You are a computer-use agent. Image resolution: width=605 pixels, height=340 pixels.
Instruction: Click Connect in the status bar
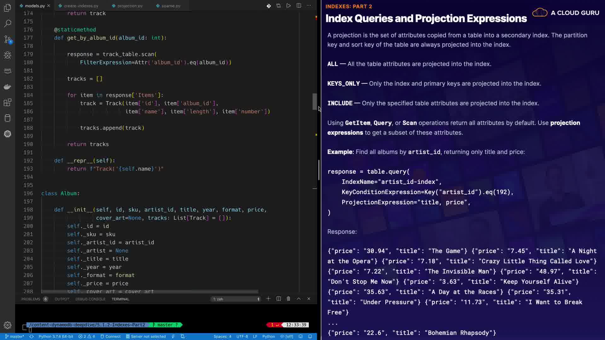click(111, 337)
